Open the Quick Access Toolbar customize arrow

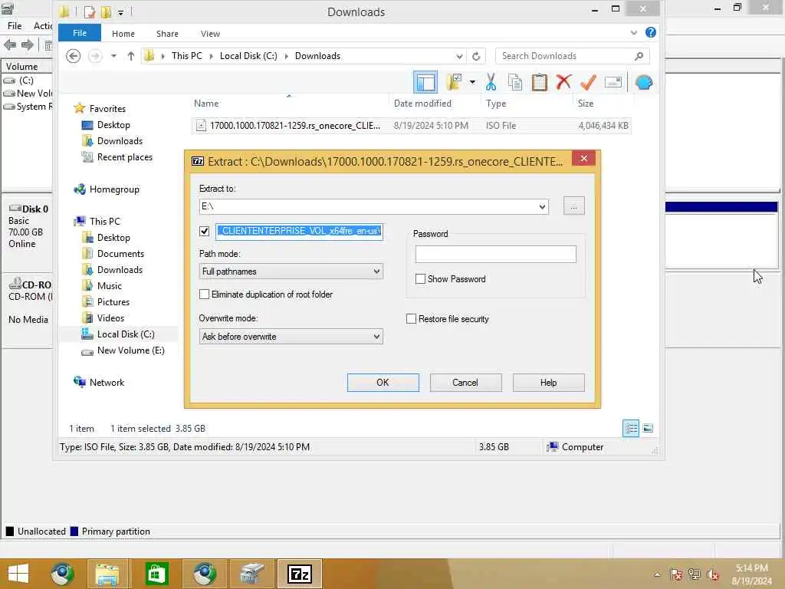[x=120, y=12]
